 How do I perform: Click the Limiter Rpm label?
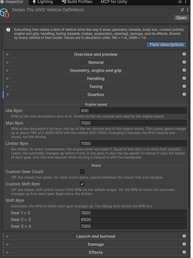(x=17, y=143)
